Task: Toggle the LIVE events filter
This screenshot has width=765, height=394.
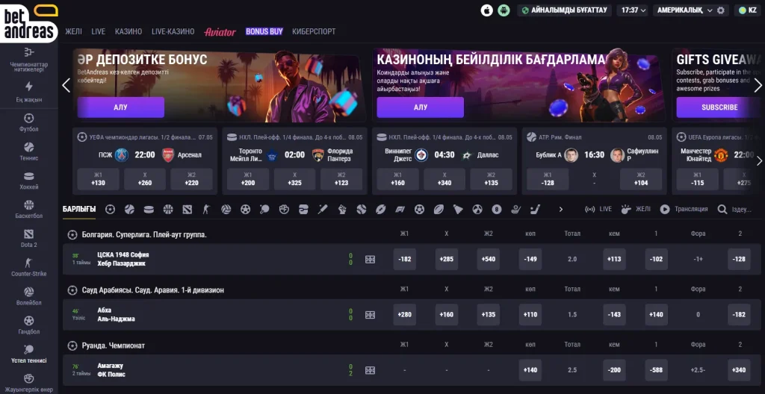Action: pyautogui.click(x=598, y=209)
